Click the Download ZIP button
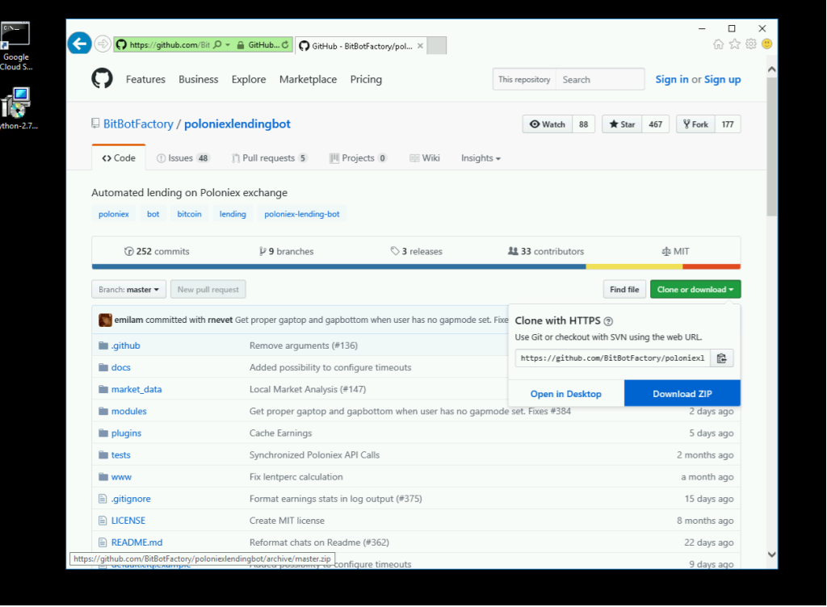 (682, 394)
